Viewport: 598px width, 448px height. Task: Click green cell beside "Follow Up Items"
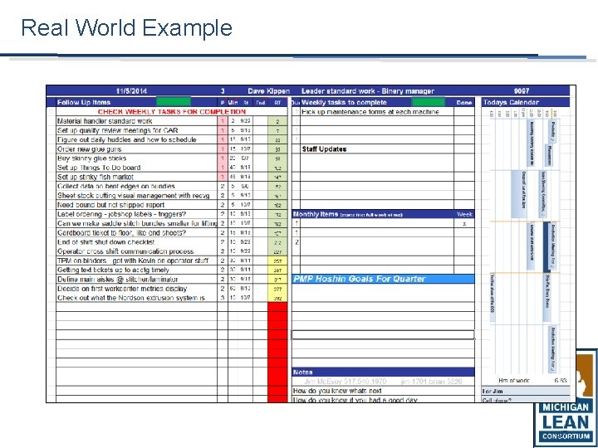tap(174, 102)
